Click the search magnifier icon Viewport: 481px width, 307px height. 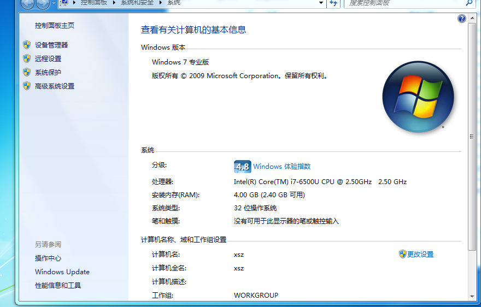pyautogui.click(x=469, y=3)
